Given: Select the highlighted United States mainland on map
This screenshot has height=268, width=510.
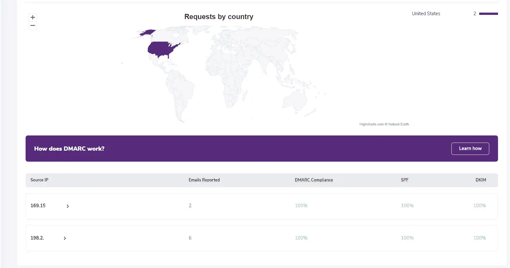Looking at the screenshot, I should 161,49.
